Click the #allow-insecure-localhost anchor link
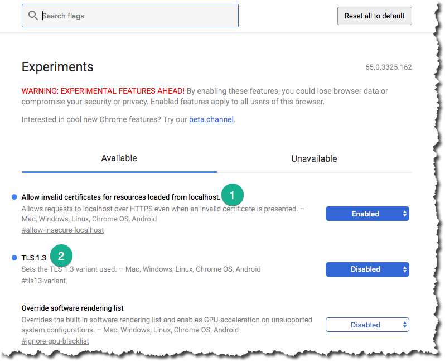Image resolution: width=445 pixels, height=362 pixels. point(62,230)
